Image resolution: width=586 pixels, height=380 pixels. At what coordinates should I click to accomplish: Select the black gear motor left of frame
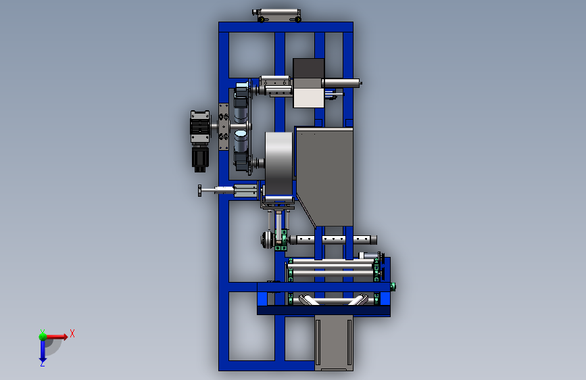[x=200, y=141]
